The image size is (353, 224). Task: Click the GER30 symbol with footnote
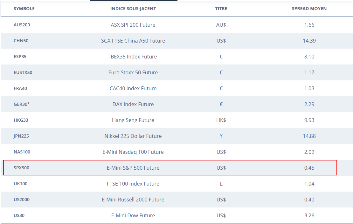(x=21, y=104)
